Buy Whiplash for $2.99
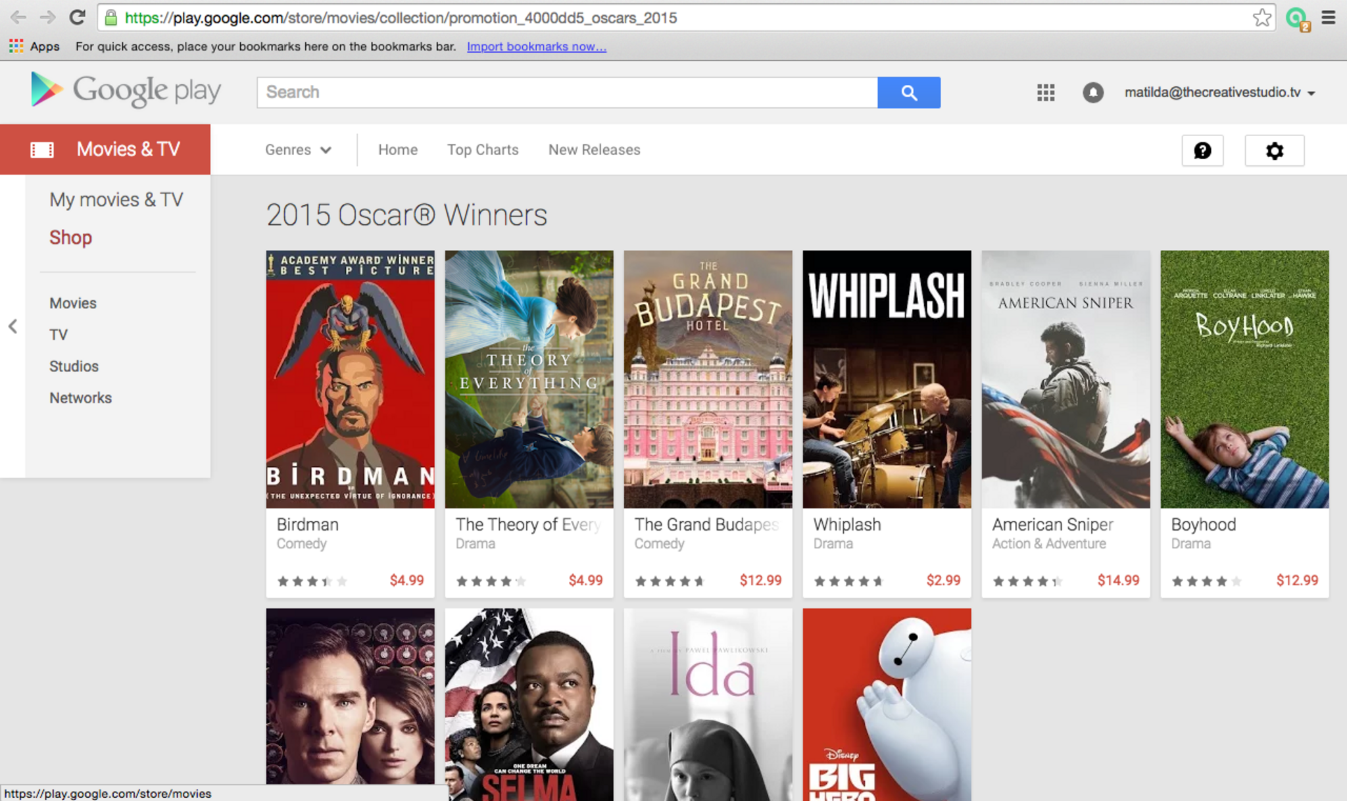The height and width of the screenshot is (801, 1347). (943, 580)
